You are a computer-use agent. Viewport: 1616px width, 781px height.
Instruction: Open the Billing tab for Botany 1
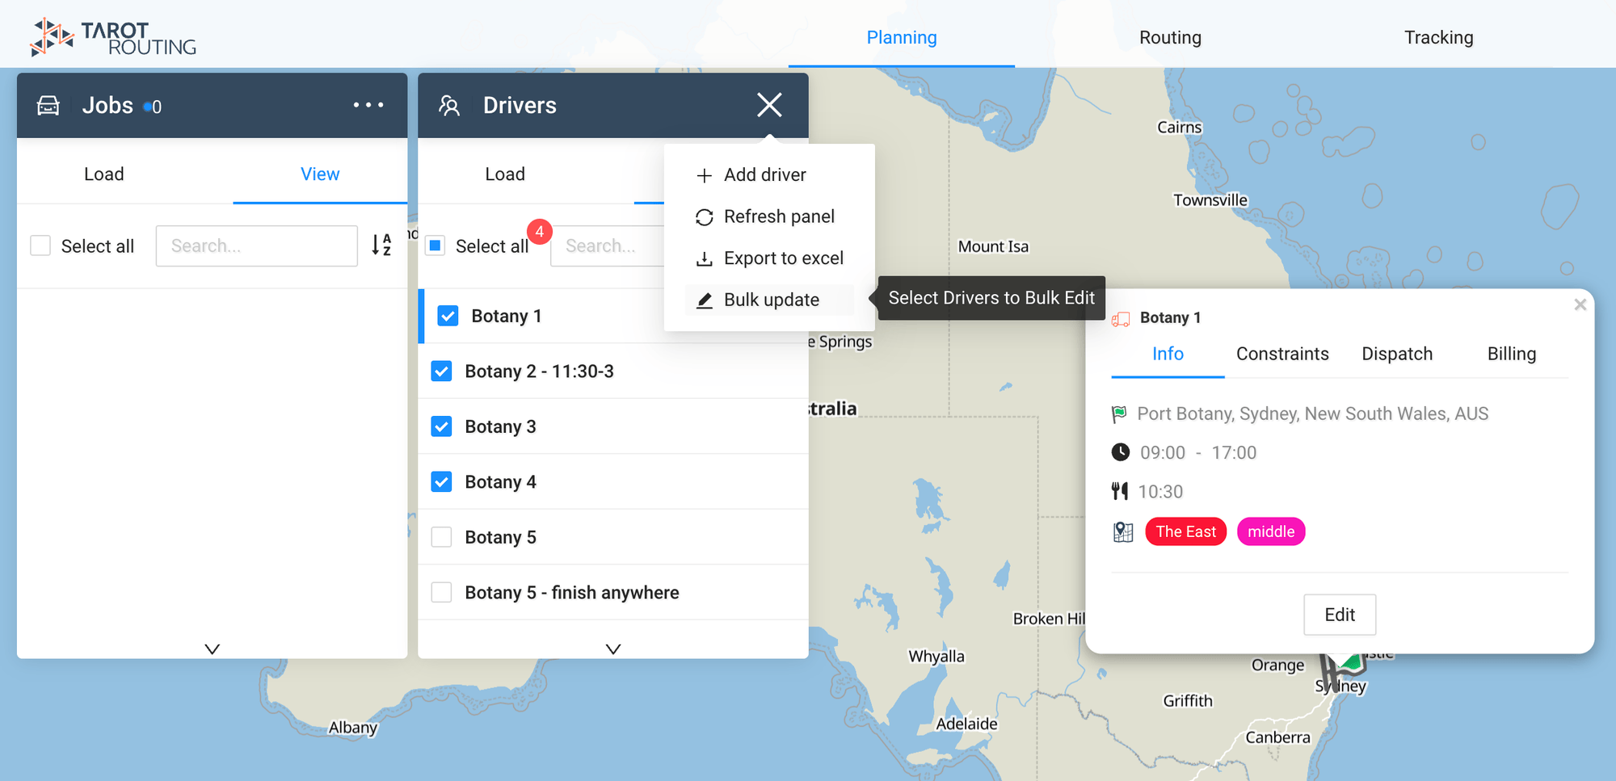point(1512,354)
